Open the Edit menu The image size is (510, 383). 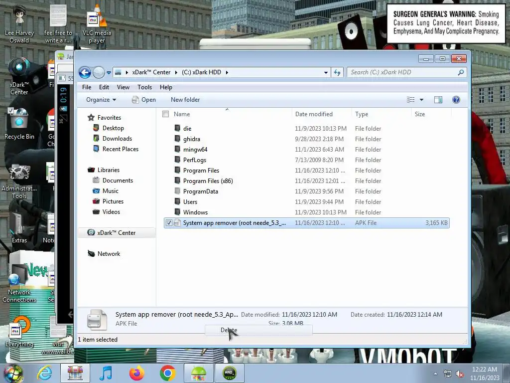104,87
